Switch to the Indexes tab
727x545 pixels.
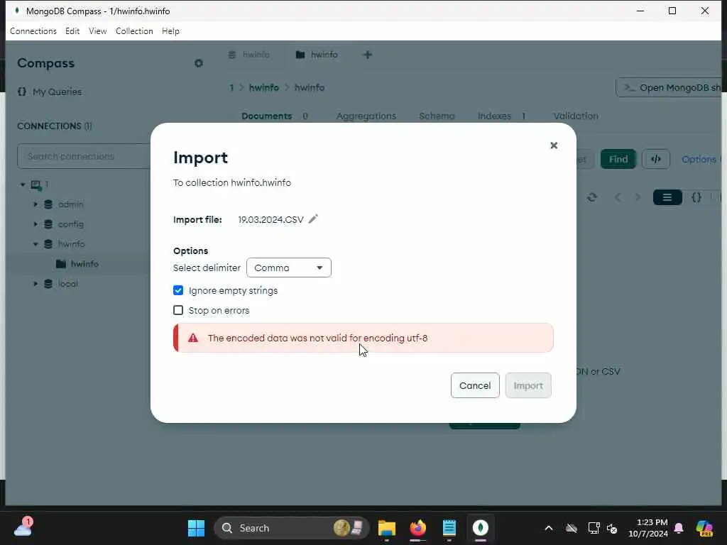(494, 116)
